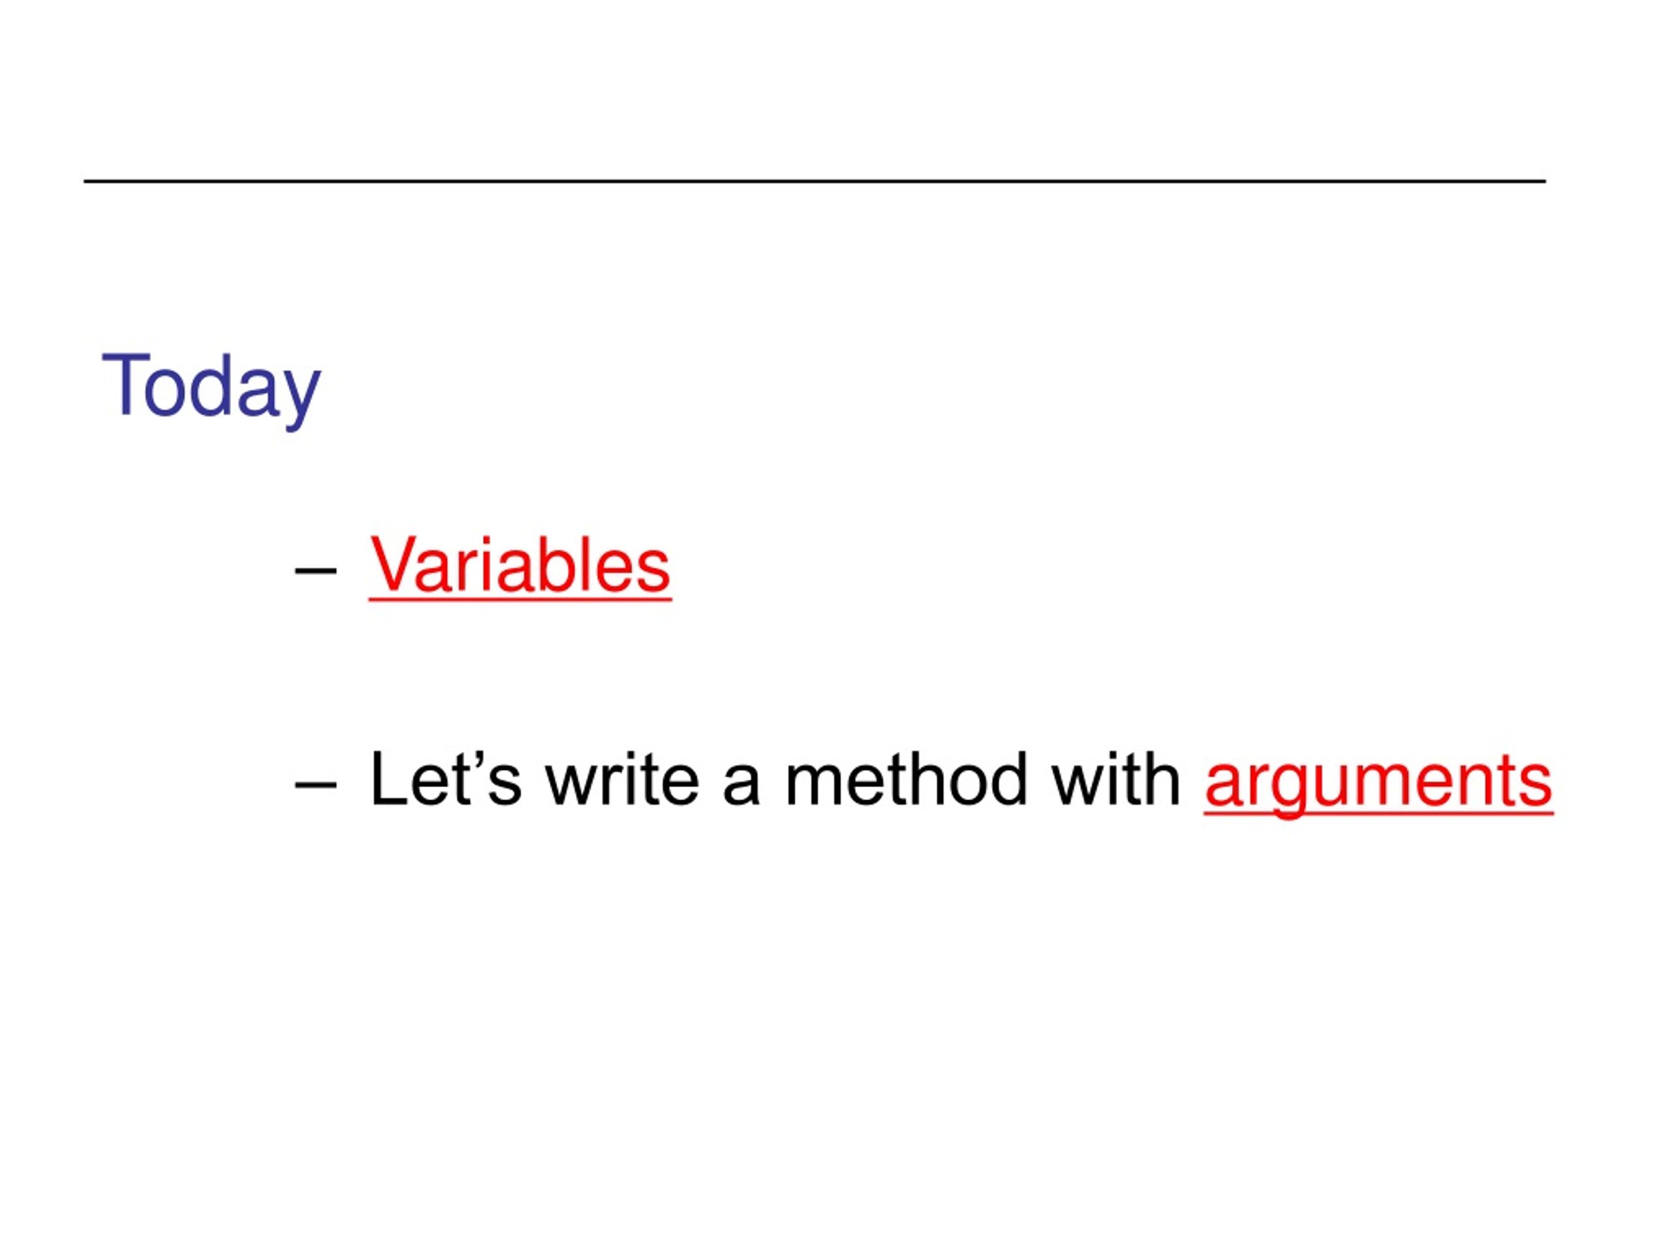Click the underline beneath arguments
Screen dimensions: 1671x1253
click(x=1378, y=813)
